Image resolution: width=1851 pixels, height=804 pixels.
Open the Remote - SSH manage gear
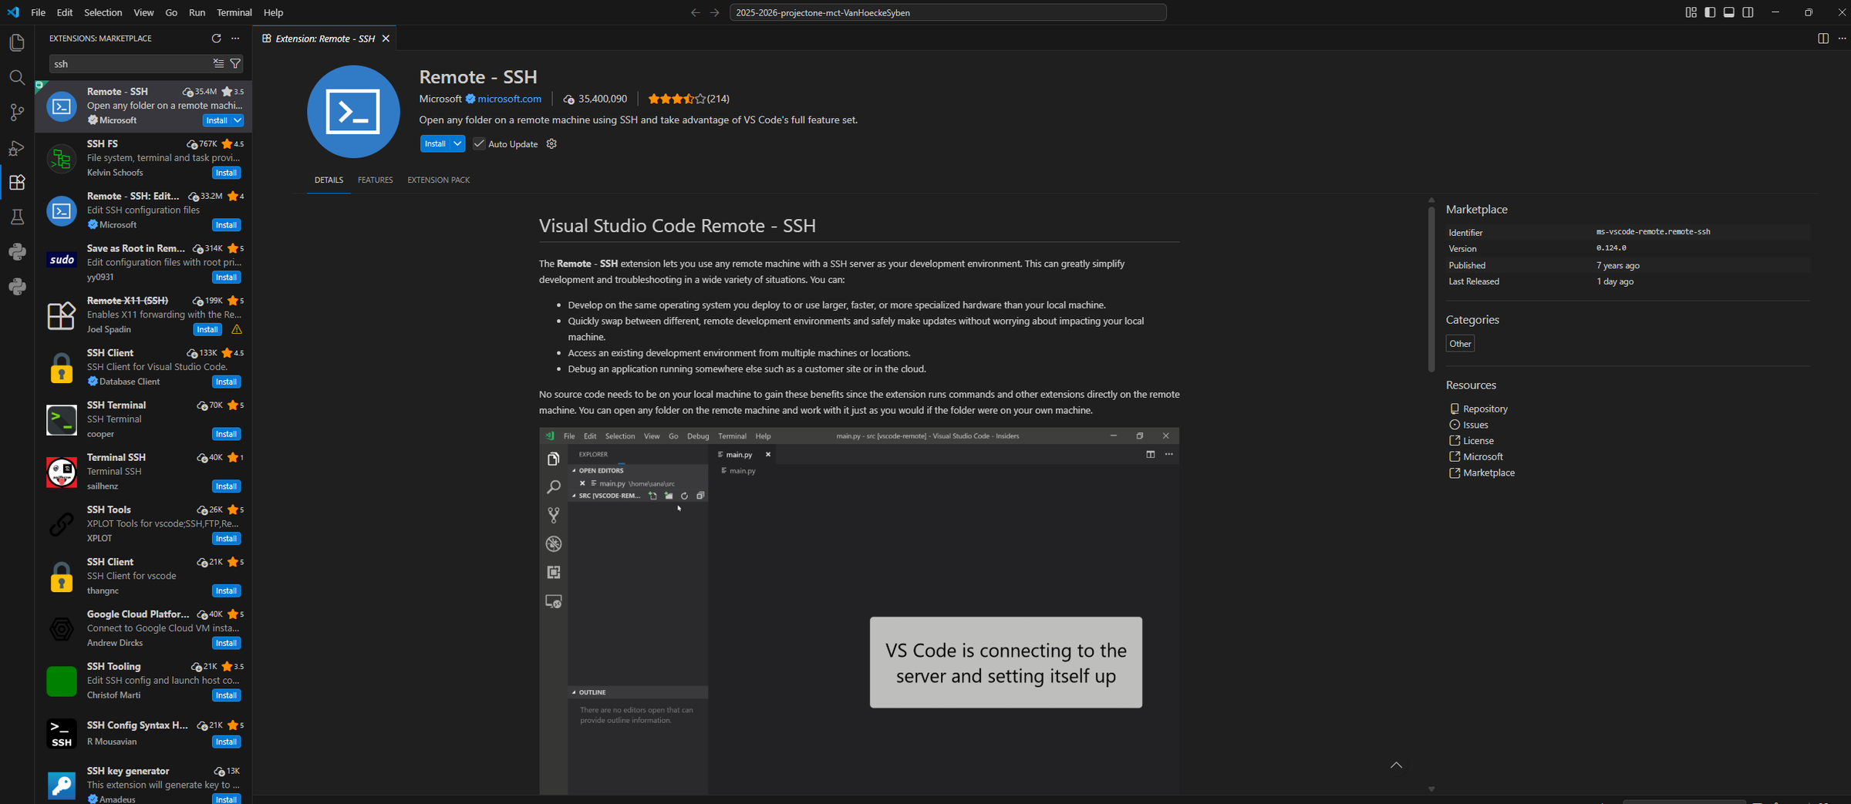(x=551, y=143)
